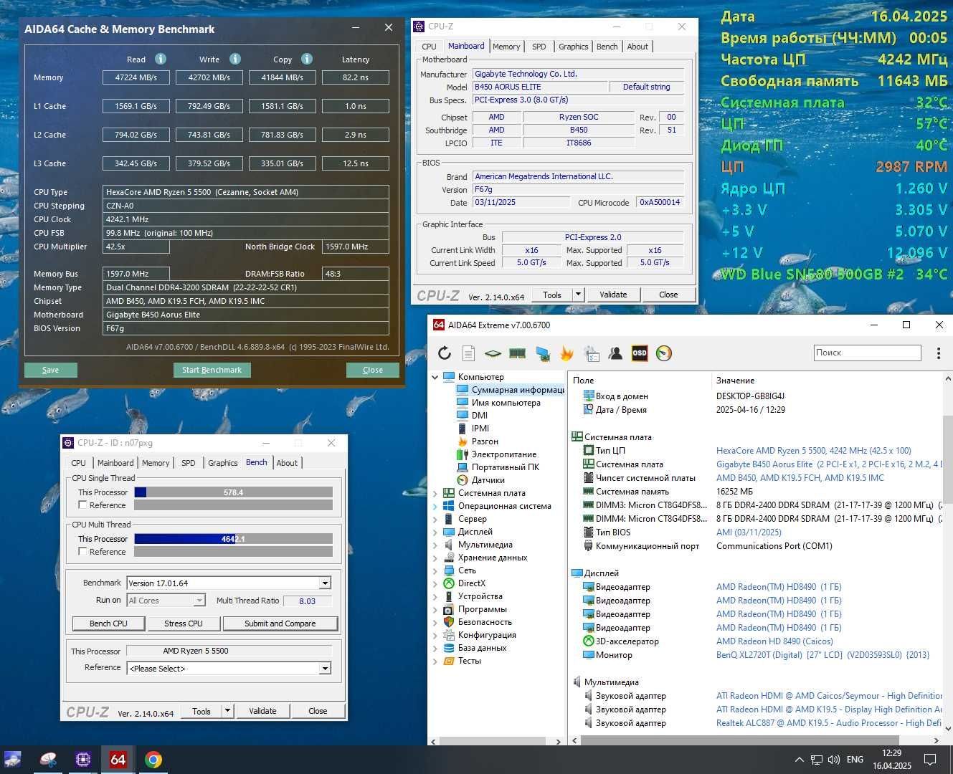Click Start Benchmark in AIDA64 benchmark

pos(212,370)
